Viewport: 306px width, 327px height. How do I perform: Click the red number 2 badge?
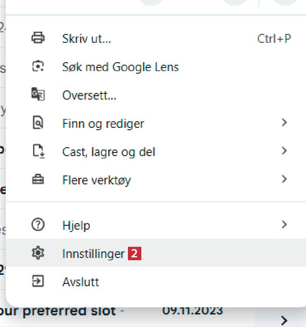(x=134, y=254)
